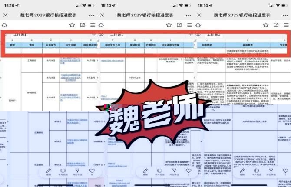The width and height of the screenshot is (291, 187).
Task: Select the 10月中上旬 exam time cell
Action: (135, 78)
